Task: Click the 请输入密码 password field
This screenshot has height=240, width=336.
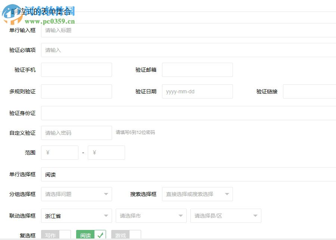Action: [77, 133]
